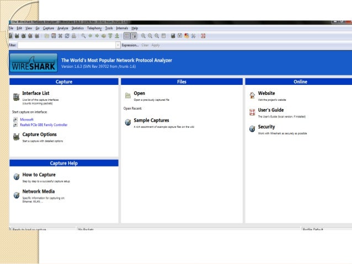This screenshot has width=352, height=264.
Task: Click the Reload capture file toolbar icon
Action: point(67,36)
